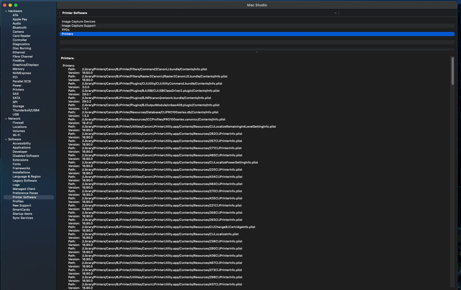
Task: Click the split-pane divider handle dot
Action: (257, 52)
